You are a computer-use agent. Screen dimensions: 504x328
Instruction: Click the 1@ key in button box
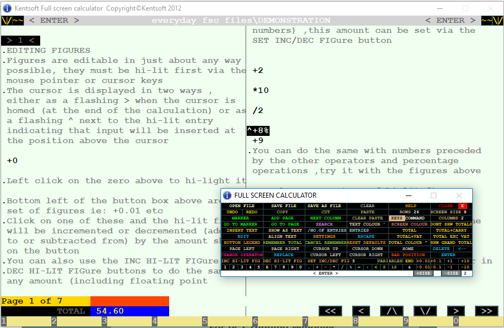coord(396,267)
